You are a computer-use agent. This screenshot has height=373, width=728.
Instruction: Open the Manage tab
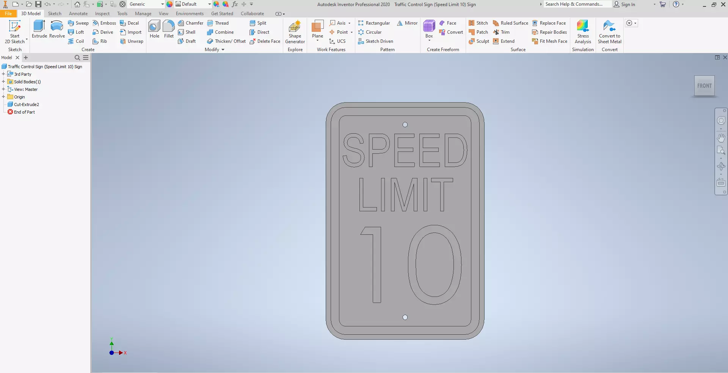[x=143, y=14]
